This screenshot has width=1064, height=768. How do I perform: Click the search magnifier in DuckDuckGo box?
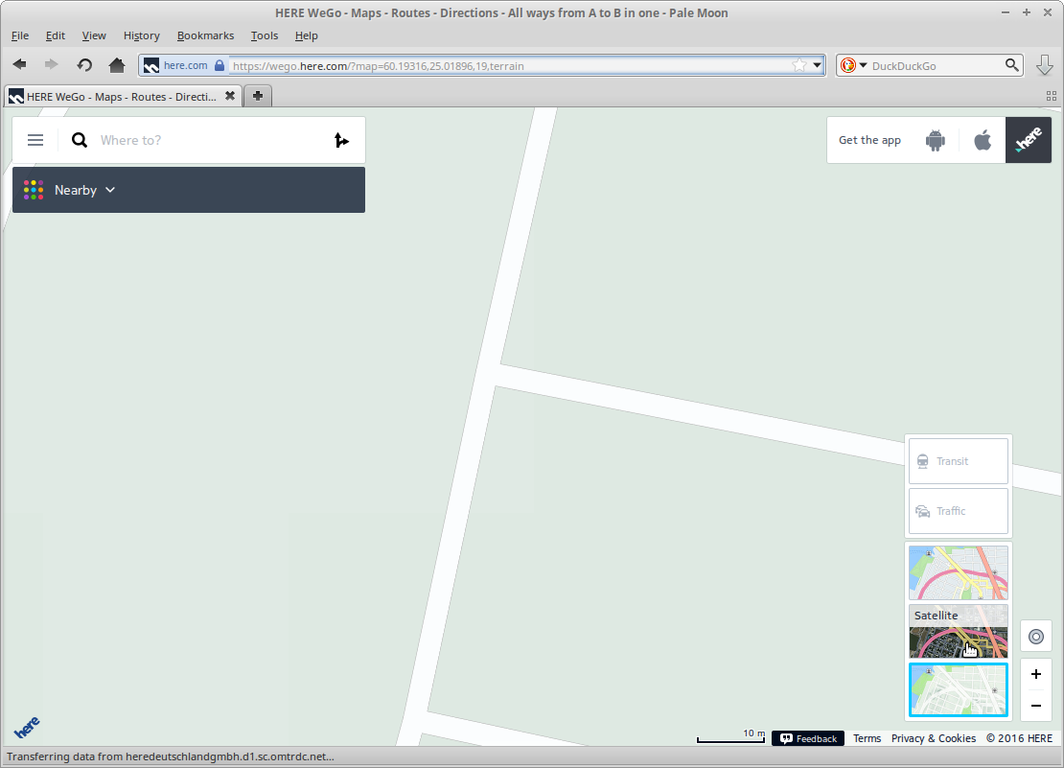1011,65
